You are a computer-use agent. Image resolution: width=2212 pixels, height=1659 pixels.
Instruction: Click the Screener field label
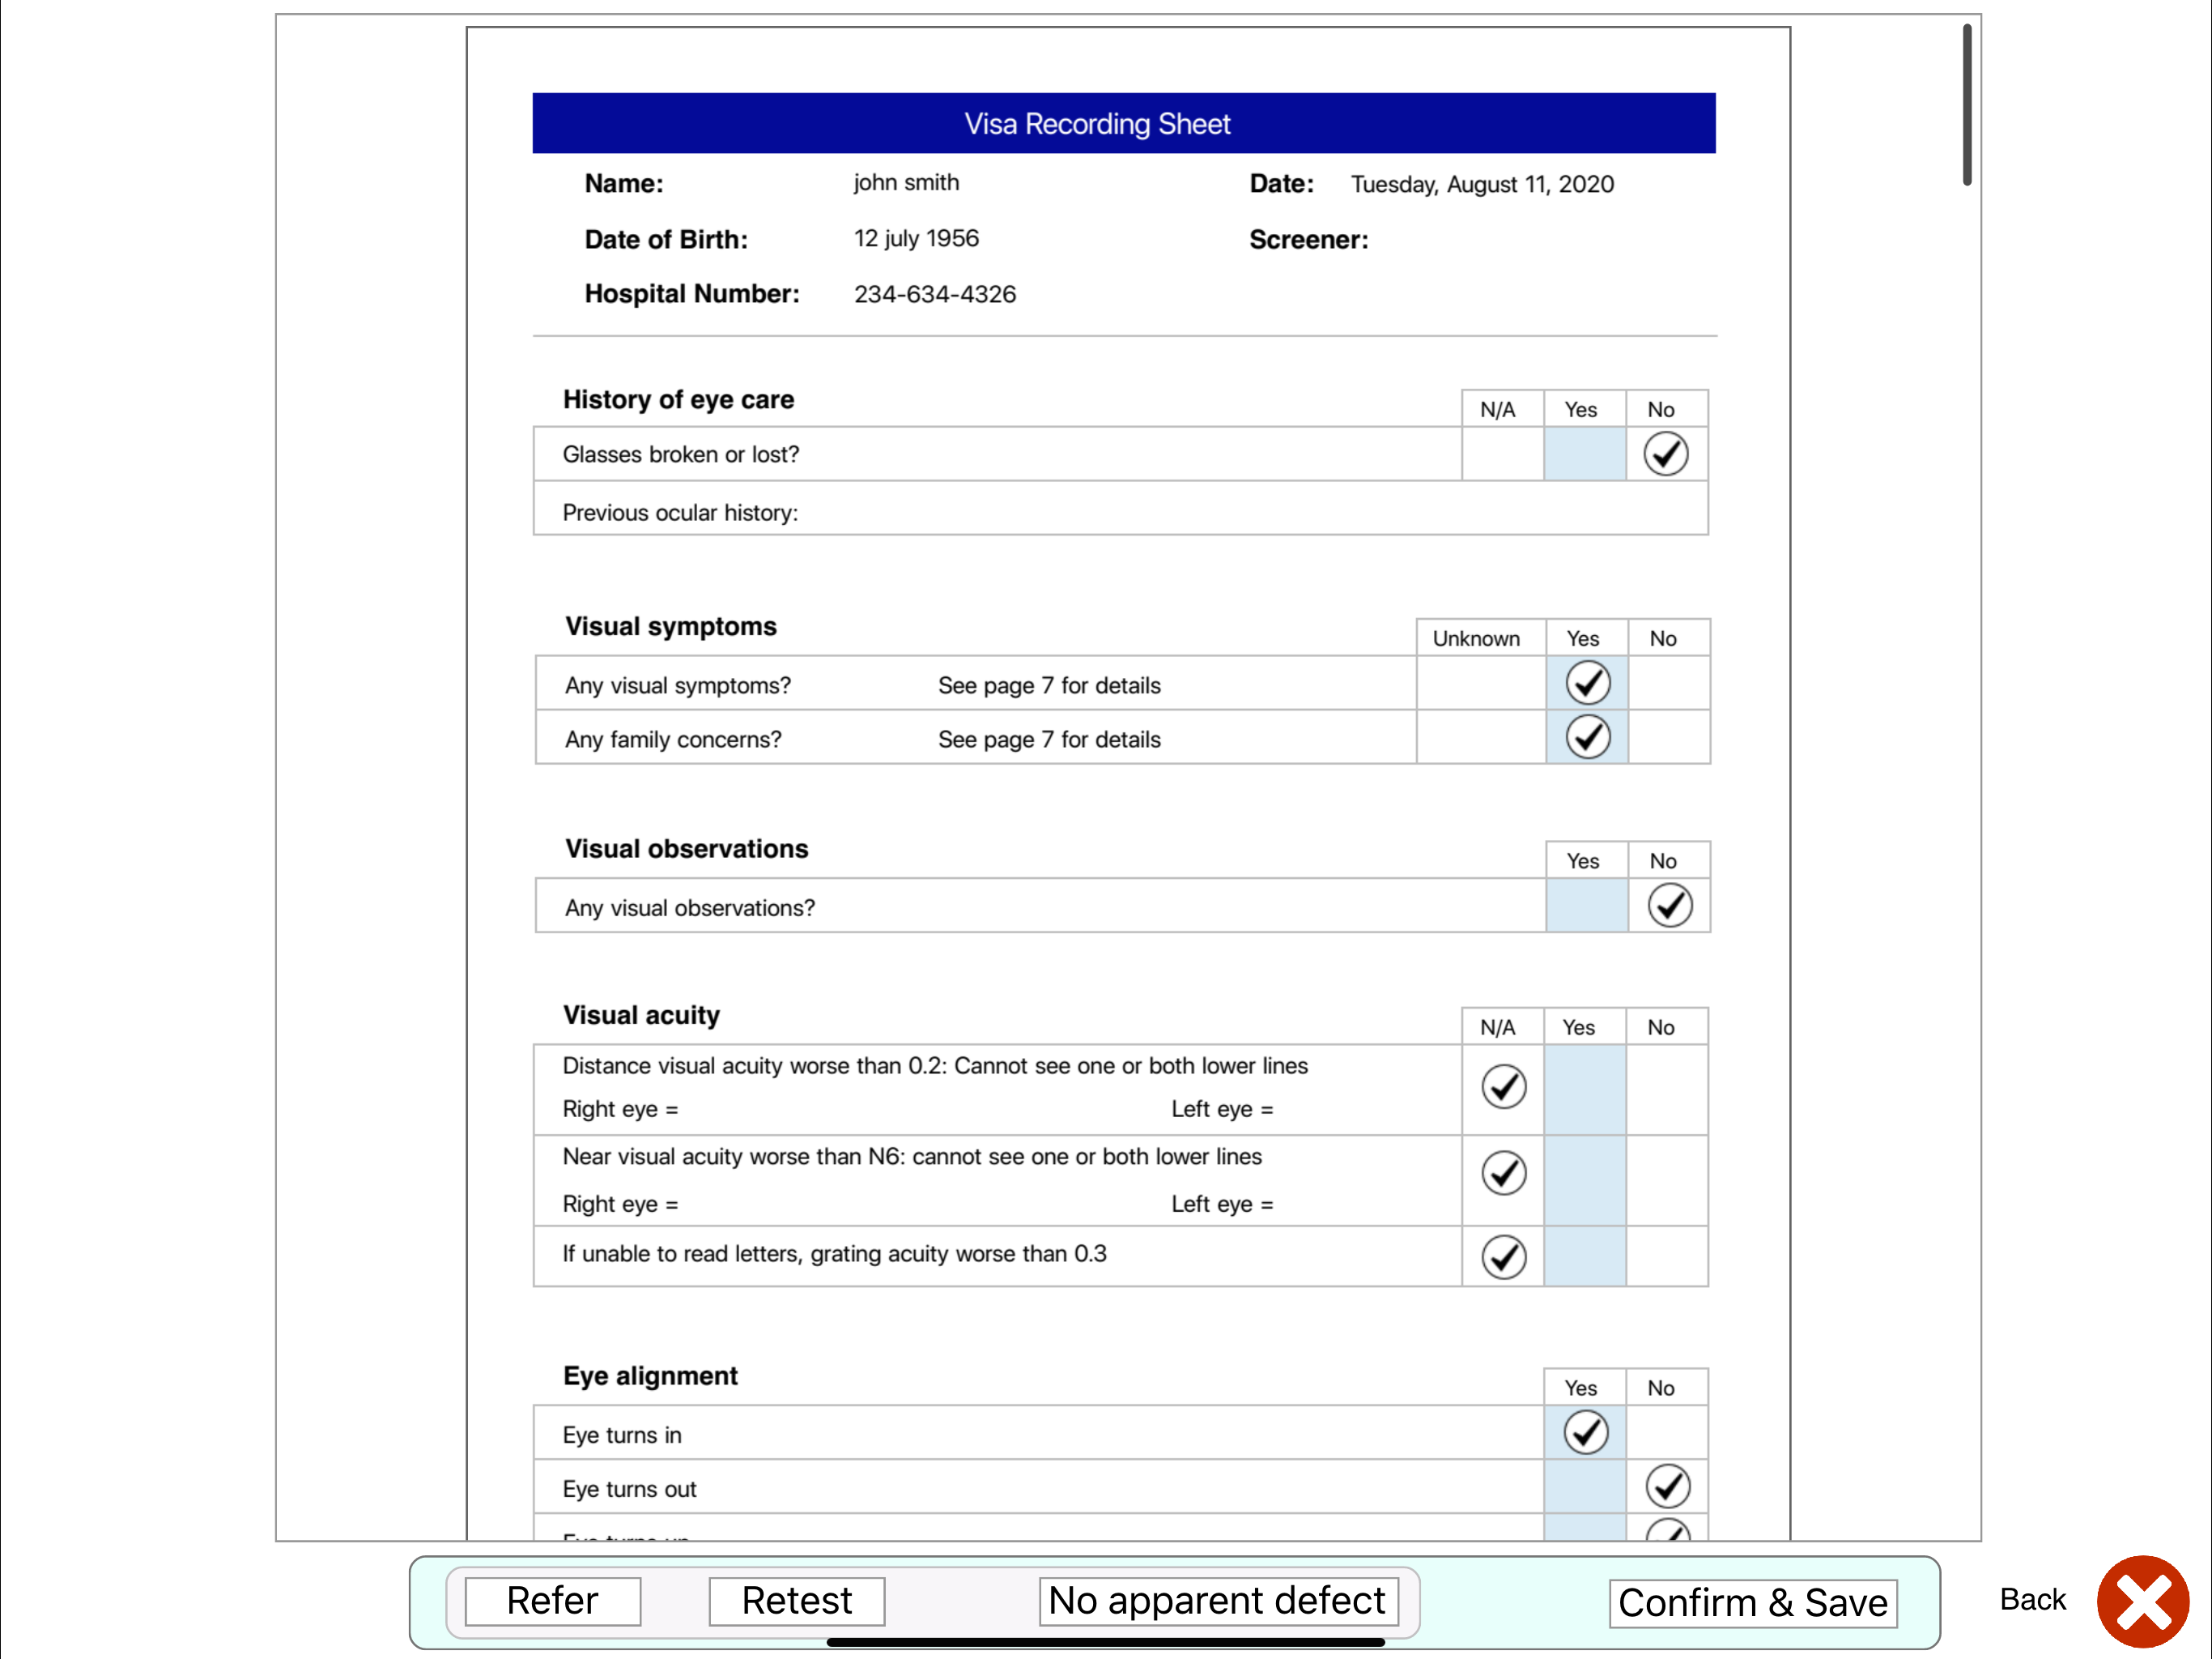1309,240
